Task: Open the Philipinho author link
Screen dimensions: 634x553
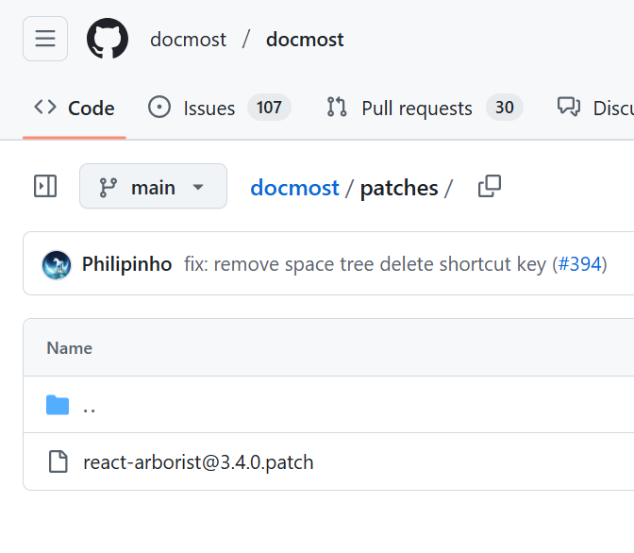Action: click(127, 264)
